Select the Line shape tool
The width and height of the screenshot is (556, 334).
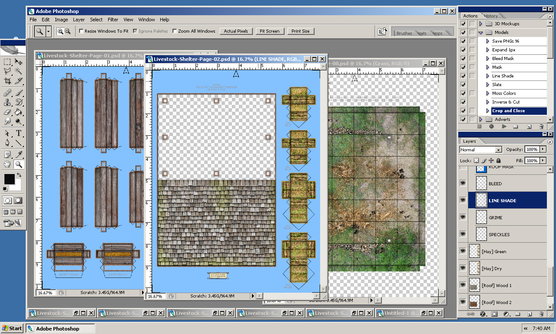pos(19,143)
